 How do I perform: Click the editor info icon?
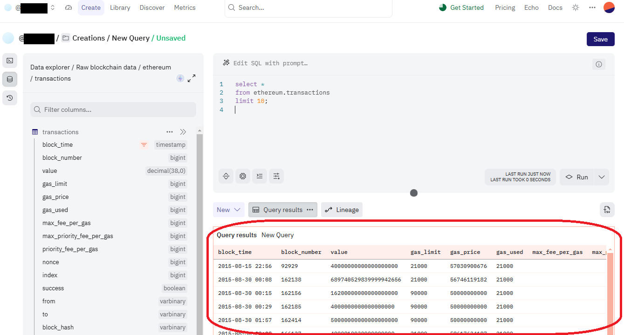[x=599, y=64]
